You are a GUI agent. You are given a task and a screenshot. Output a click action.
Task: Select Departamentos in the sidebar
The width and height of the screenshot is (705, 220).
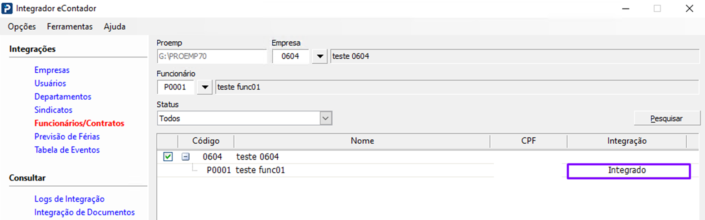62,97
